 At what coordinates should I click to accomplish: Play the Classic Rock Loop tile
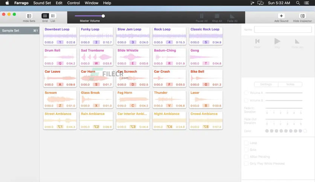pyautogui.click(x=206, y=36)
